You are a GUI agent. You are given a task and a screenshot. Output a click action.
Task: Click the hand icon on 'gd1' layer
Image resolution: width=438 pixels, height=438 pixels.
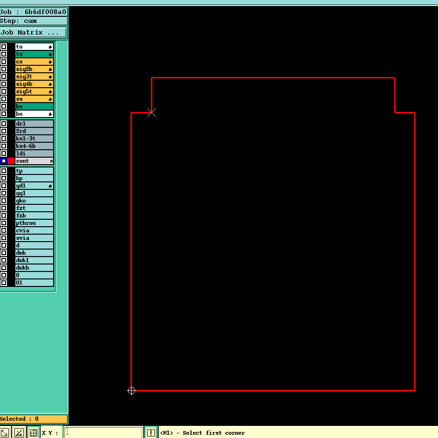[x=50, y=186]
